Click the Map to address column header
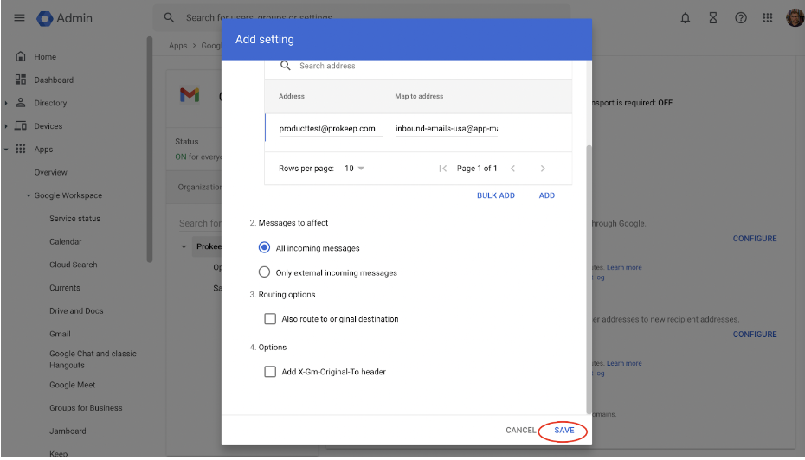Image resolution: width=805 pixels, height=460 pixels. click(419, 96)
